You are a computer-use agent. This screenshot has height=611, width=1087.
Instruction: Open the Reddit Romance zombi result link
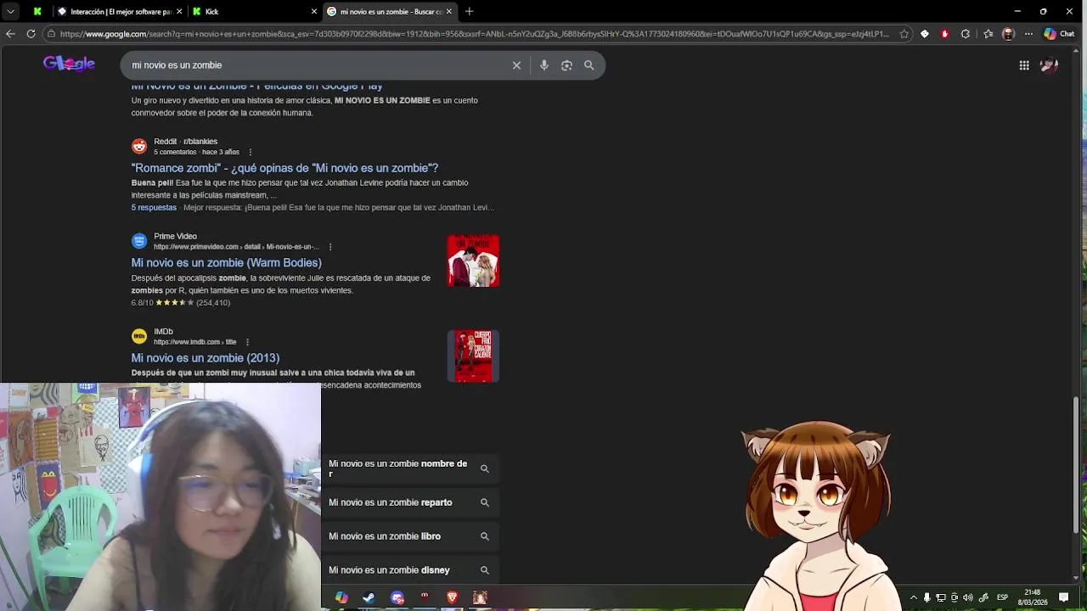pos(284,168)
